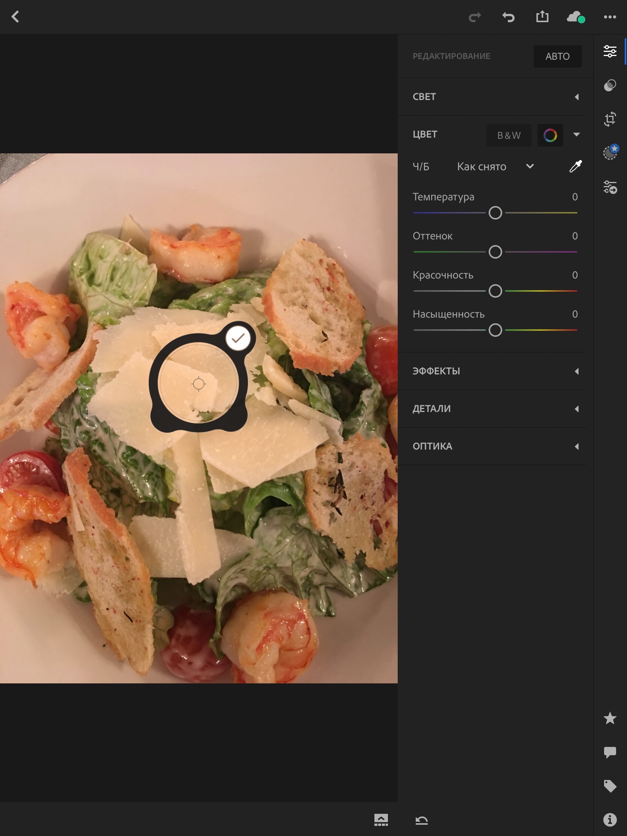Expand the СВЕТ panel arrow
This screenshot has height=836, width=627.
coord(577,97)
